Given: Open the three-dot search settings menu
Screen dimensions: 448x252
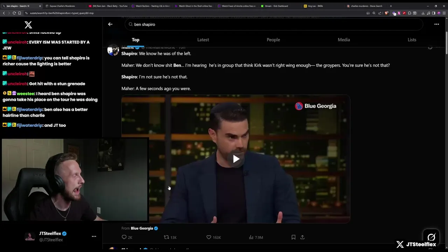Looking at the screenshot, I should pyautogui.click(x=436, y=24).
